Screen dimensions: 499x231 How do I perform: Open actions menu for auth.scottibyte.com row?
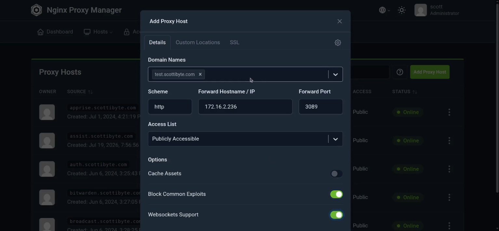449,169
